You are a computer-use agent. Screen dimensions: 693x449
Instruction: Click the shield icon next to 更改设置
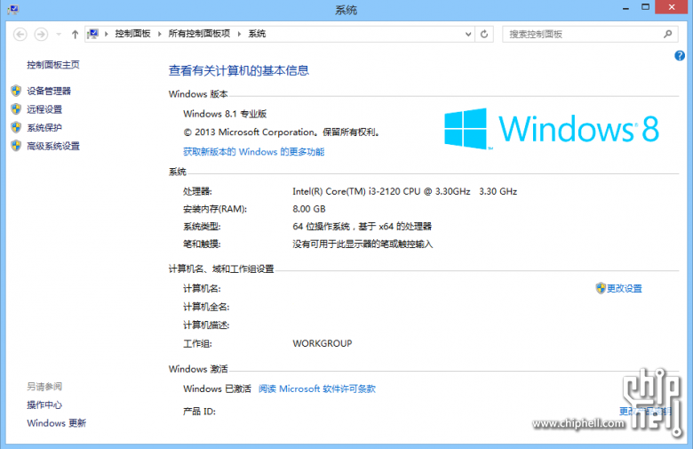click(601, 288)
